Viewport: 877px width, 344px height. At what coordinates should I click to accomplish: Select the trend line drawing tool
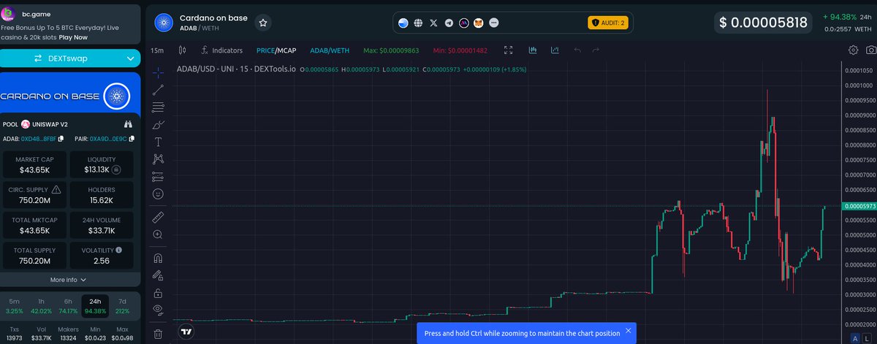click(x=158, y=90)
